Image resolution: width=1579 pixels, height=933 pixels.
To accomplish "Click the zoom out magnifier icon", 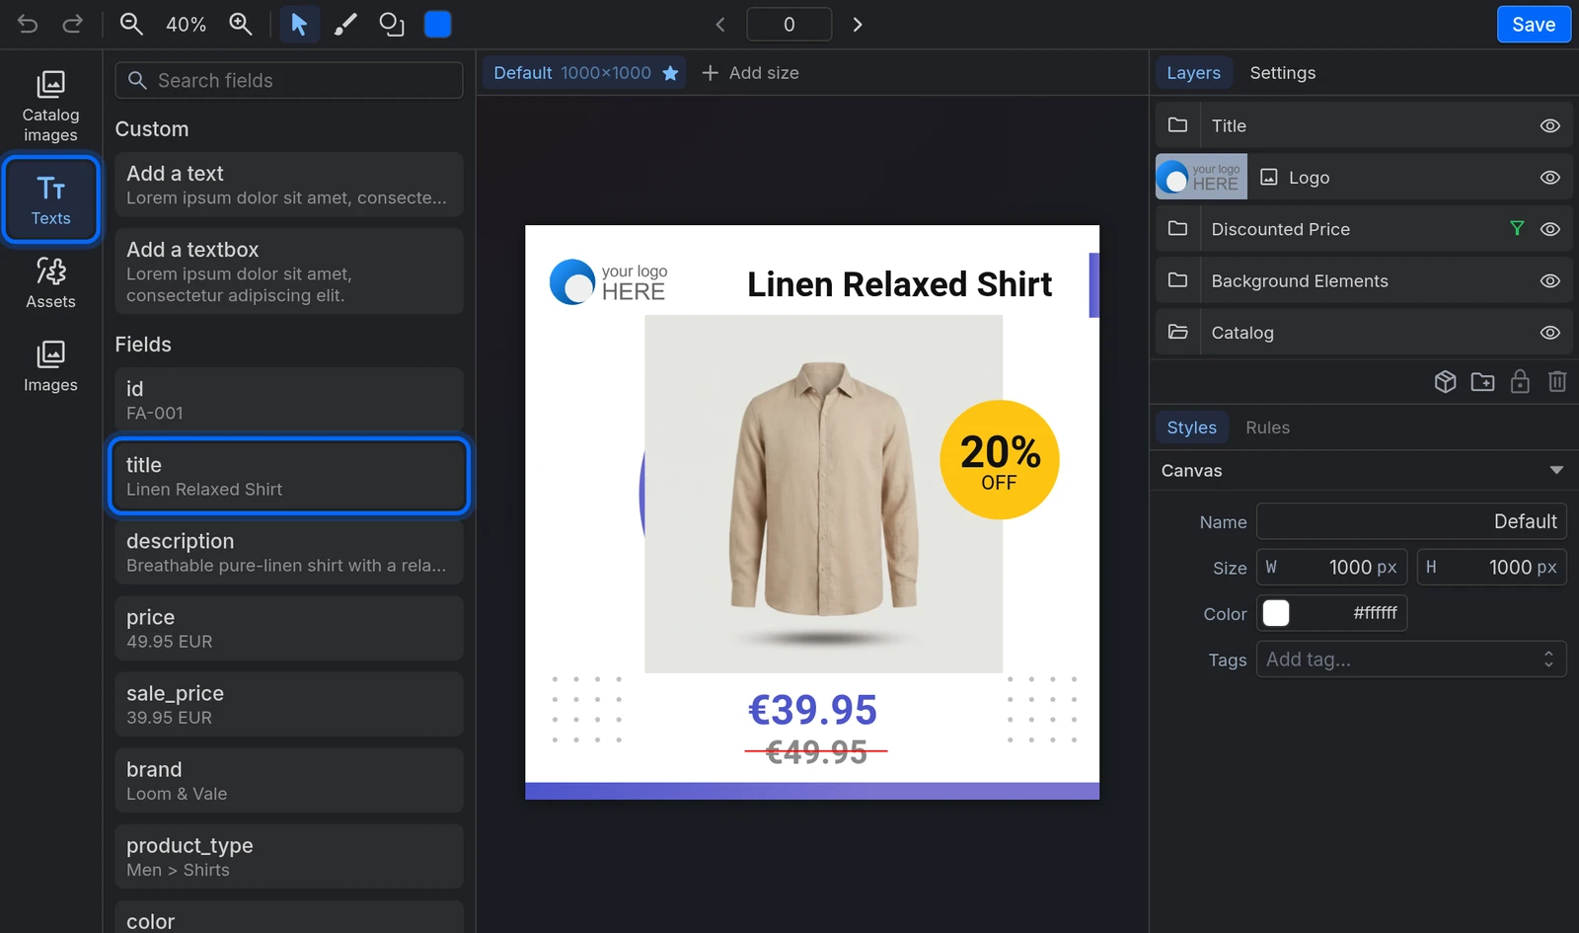I will [x=131, y=25].
